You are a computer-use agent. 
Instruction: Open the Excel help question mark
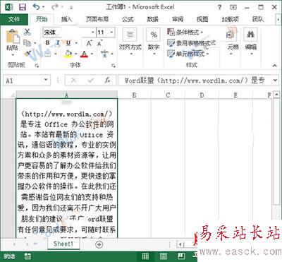pyautogui.click(x=219, y=7)
